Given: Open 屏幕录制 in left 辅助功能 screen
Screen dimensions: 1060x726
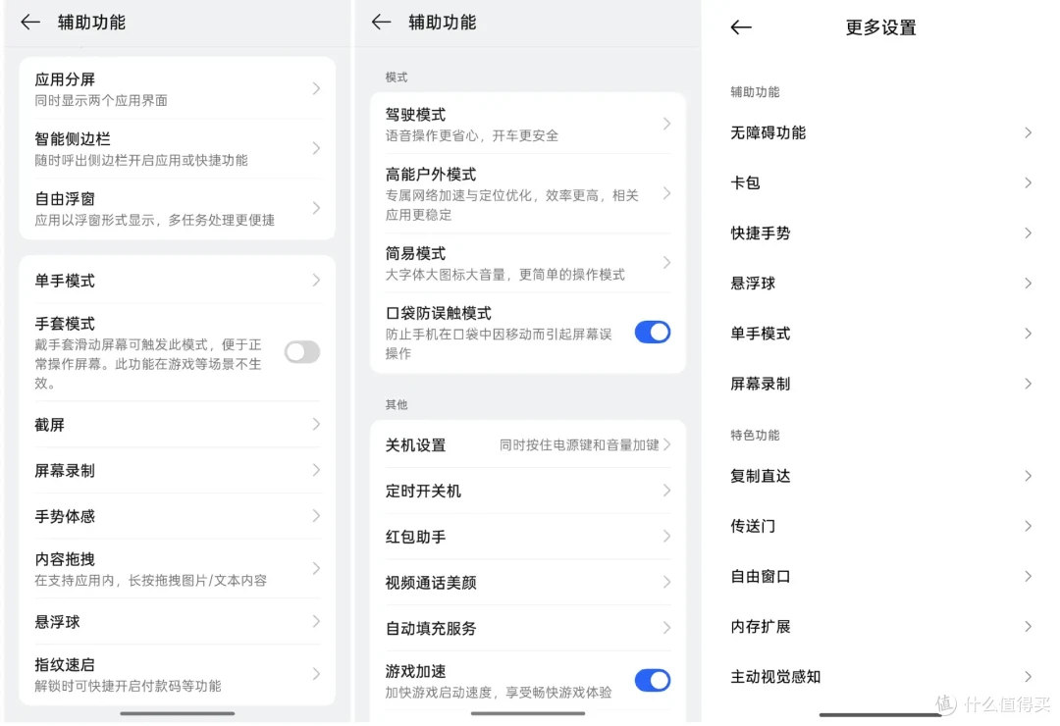Looking at the screenshot, I should pyautogui.click(x=177, y=471).
